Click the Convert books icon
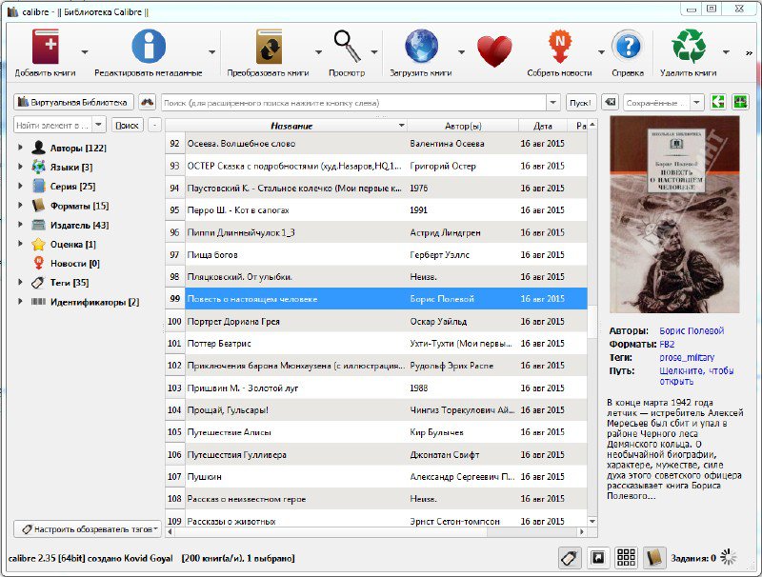 269,47
